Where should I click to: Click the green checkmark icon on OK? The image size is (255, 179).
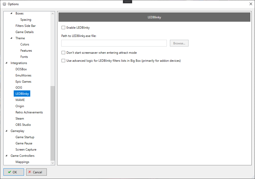point(10,172)
